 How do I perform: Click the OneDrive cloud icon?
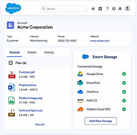[x=80, y=92]
